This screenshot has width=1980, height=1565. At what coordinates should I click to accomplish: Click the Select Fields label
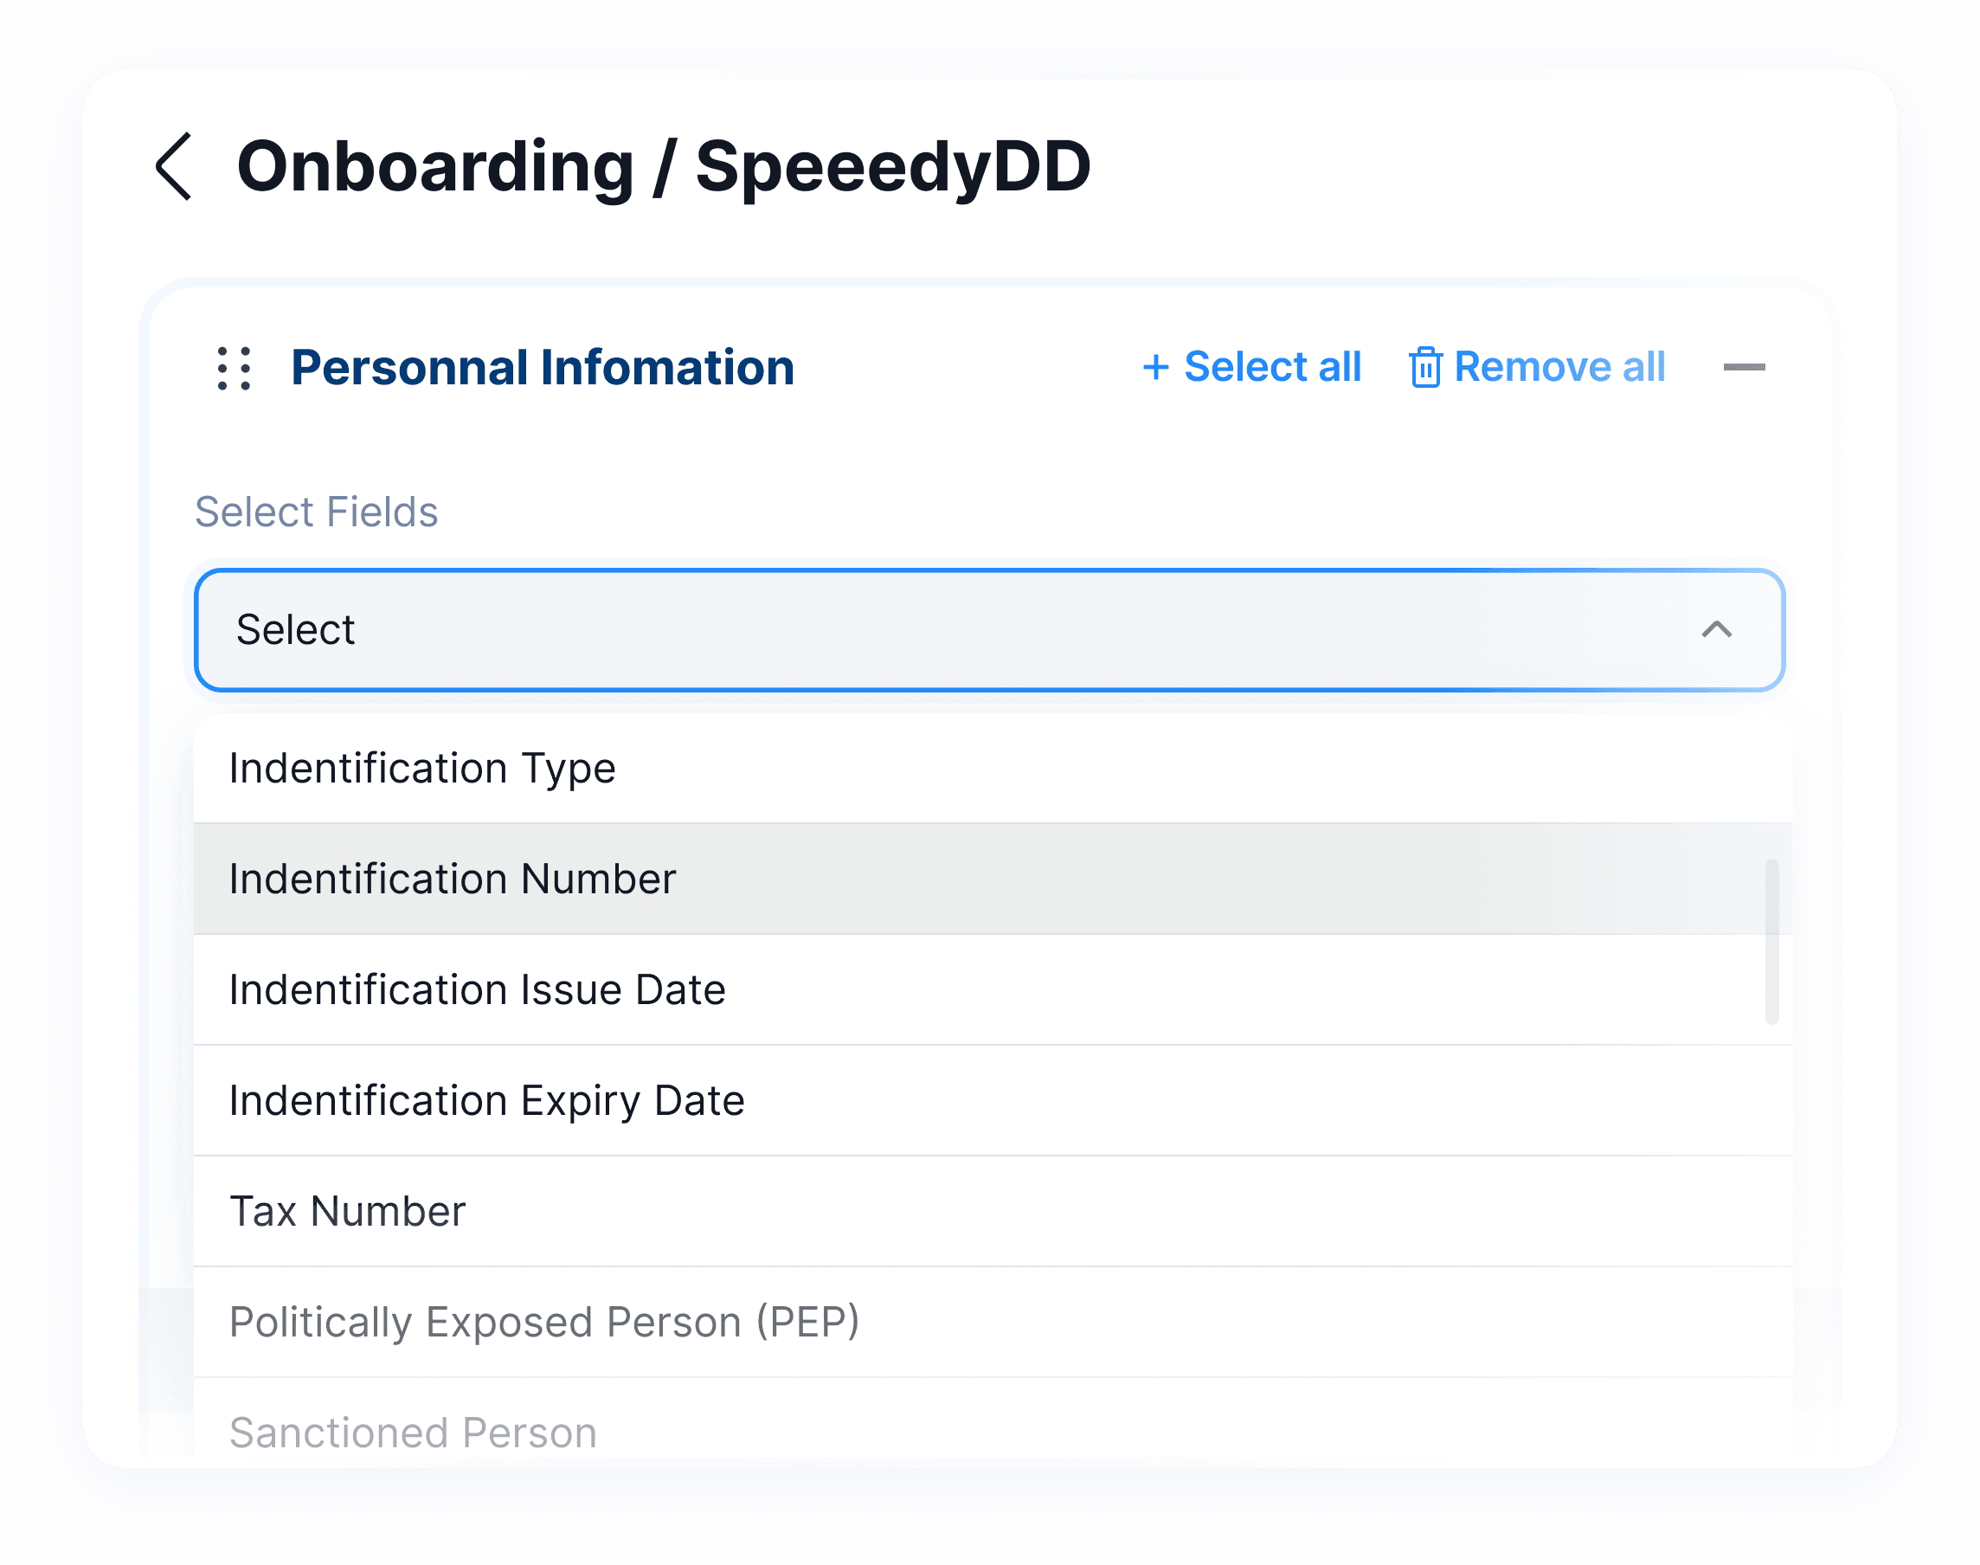(316, 512)
